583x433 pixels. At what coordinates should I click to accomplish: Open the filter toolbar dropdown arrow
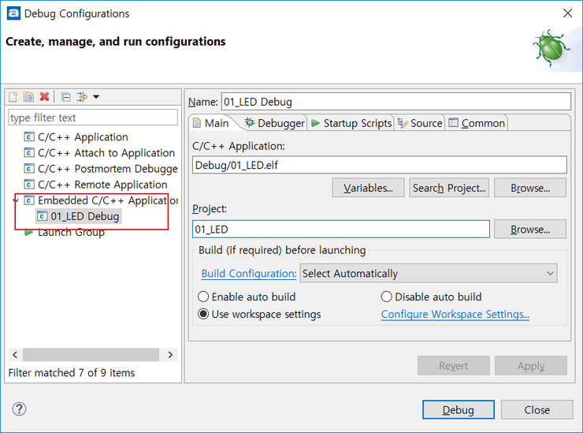point(96,97)
